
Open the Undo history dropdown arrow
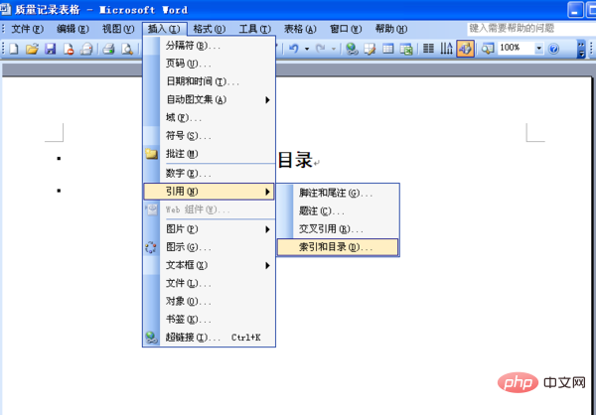[306, 48]
